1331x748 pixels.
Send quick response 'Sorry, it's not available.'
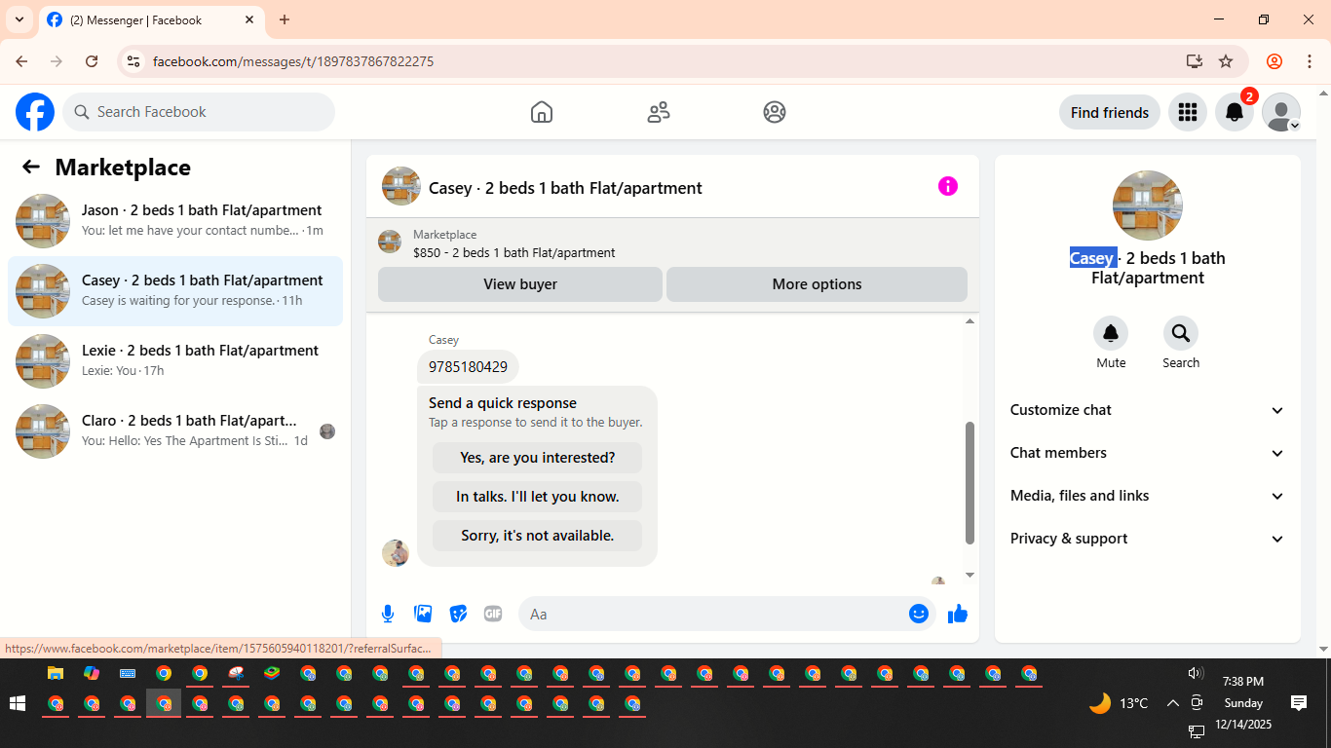[x=538, y=536]
